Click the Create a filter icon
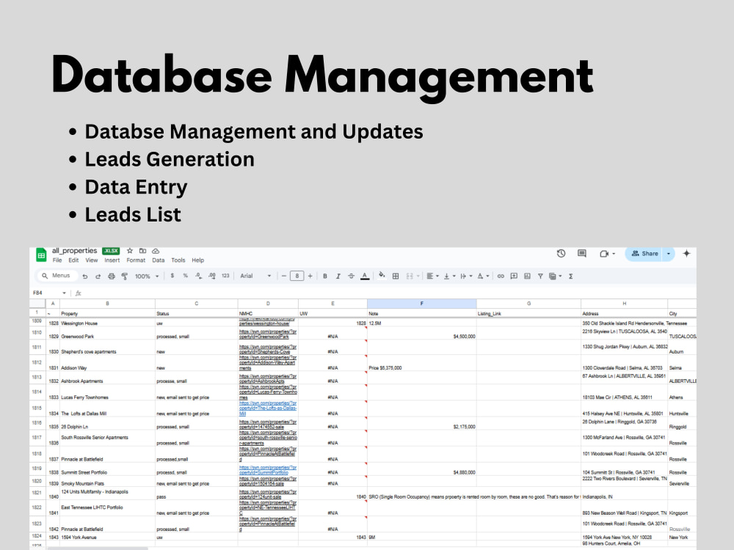This screenshot has height=550, width=734. [540, 276]
